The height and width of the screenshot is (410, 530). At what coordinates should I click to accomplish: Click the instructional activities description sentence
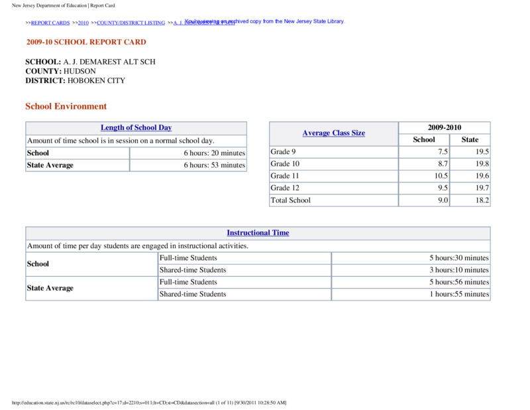pyautogui.click(x=138, y=245)
